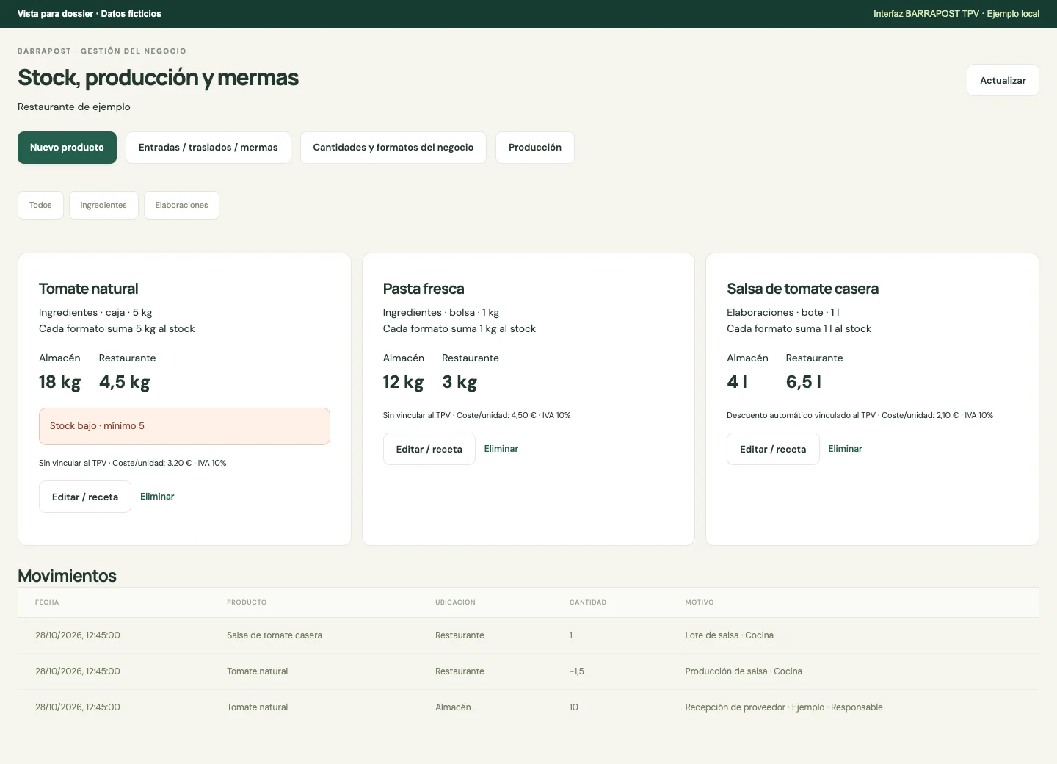Viewport: 1057px width, 764px height.
Task: Select the Lote de salsa movement row
Action: click(528, 635)
